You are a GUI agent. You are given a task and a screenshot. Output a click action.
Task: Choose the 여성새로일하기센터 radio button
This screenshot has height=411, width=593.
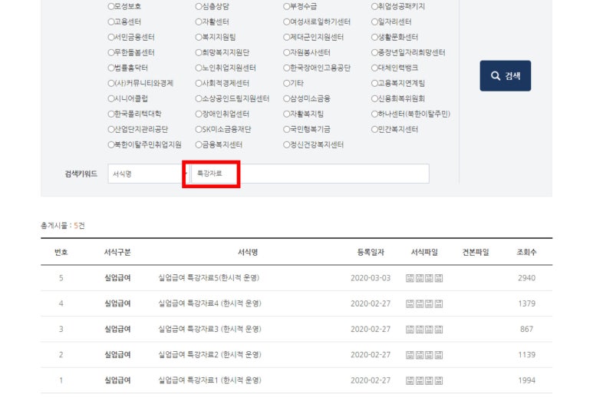pyautogui.click(x=287, y=22)
